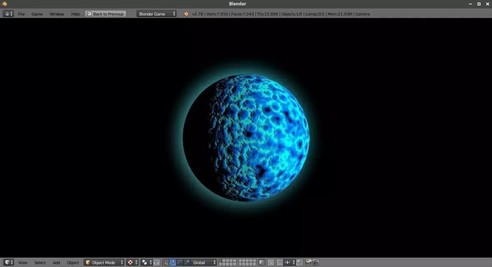Click the blue planet sphere in the viewport
Image resolution: width=492 pixels, height=267 pixels.
click(x=246, y=138)
